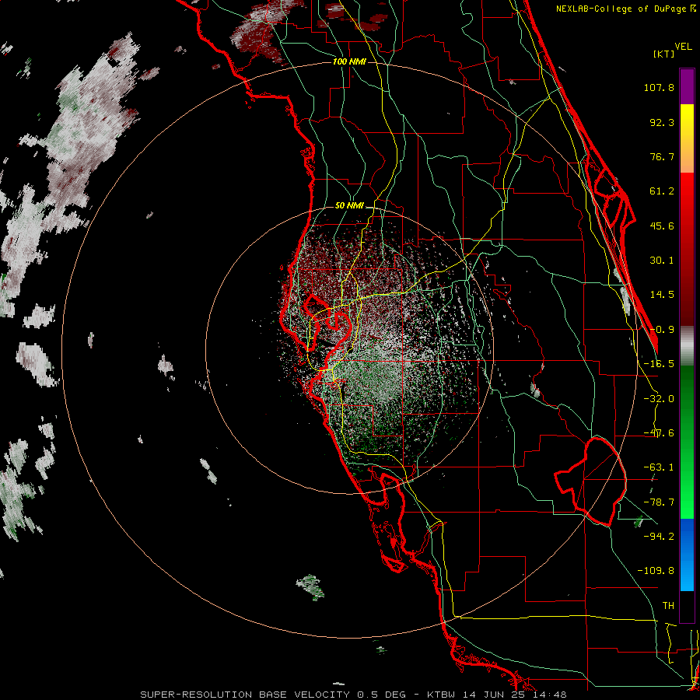Click the TH label on the legend

(x=668, y=606)
